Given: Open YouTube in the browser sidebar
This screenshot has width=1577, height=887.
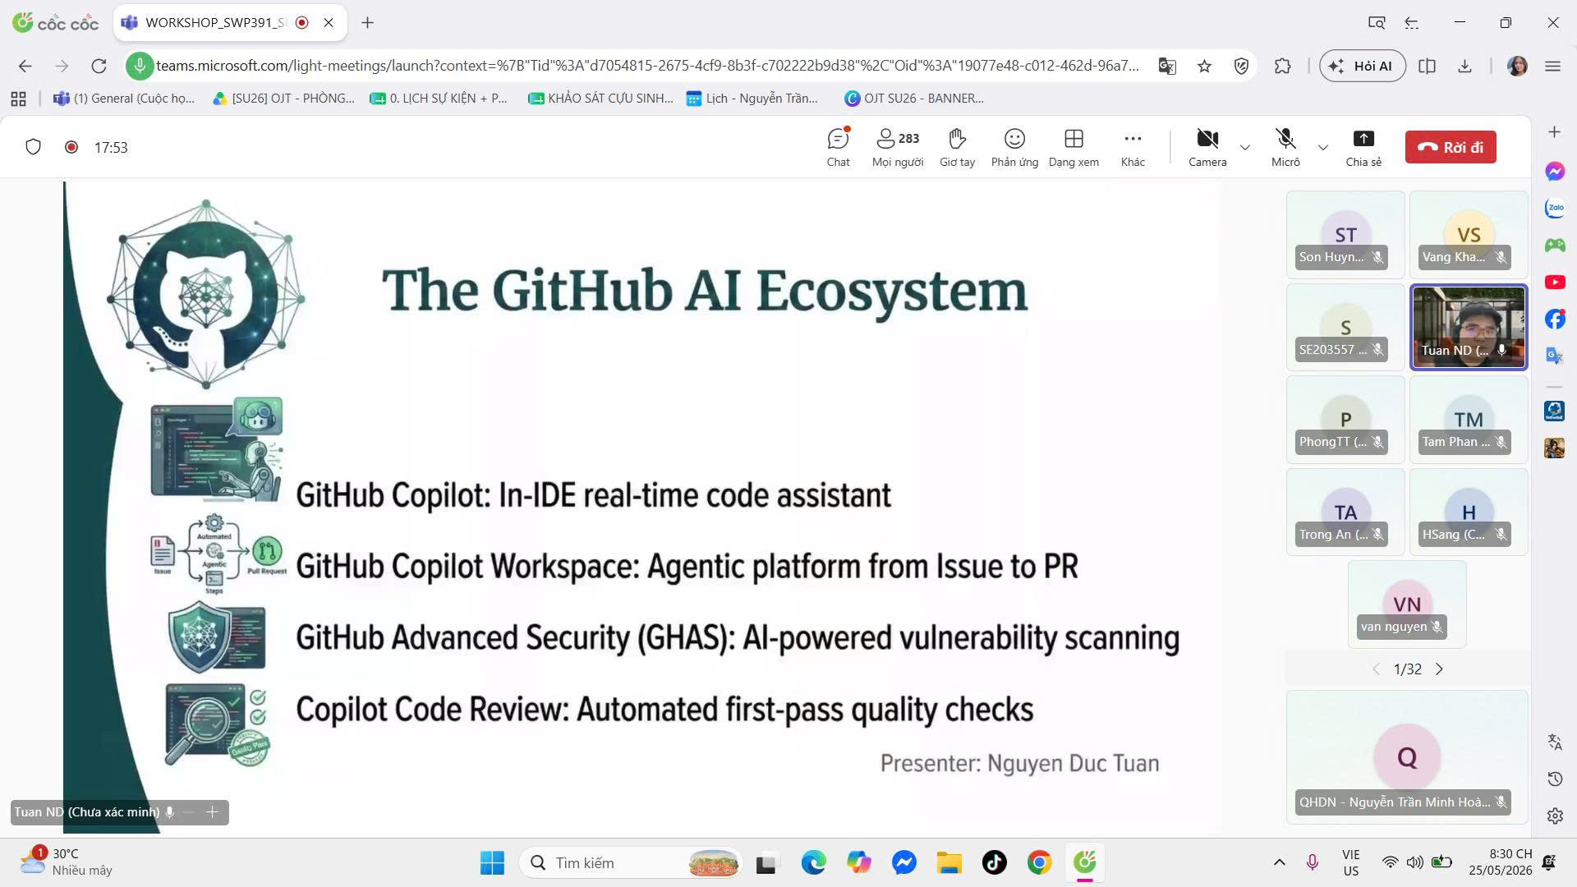Looking at the screenshot, I should tap(1554, 283).
